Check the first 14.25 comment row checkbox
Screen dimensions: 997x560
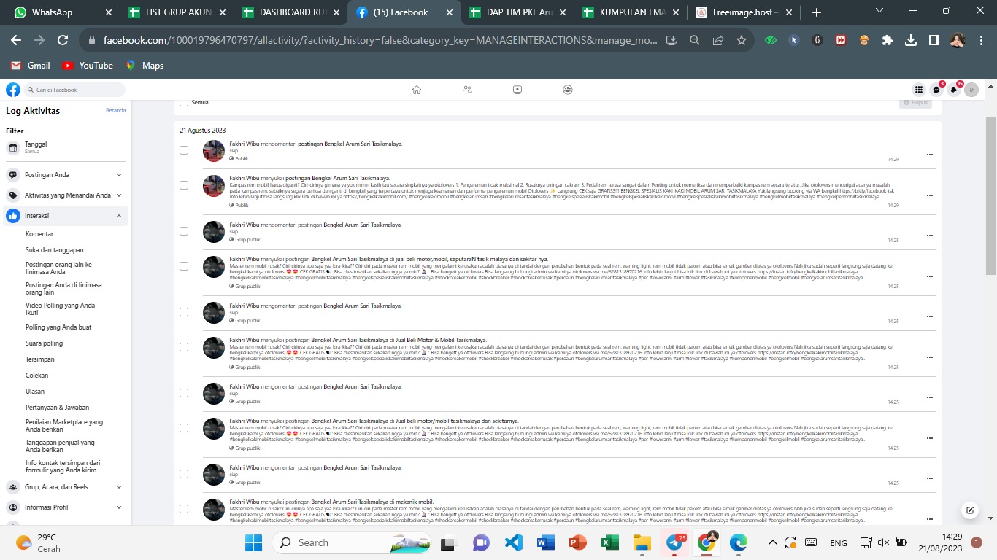pyautogui.click(x=184, y=231)
